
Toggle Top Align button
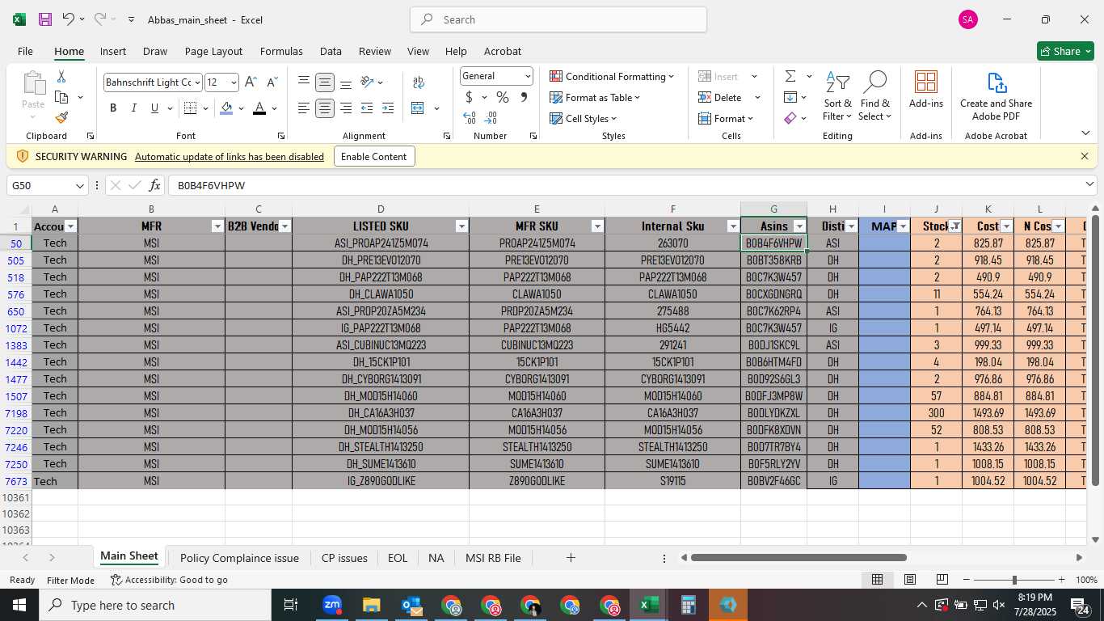tap(303, 82)
